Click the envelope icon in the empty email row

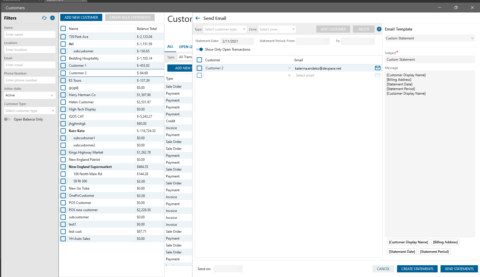[x=377, y=75]
